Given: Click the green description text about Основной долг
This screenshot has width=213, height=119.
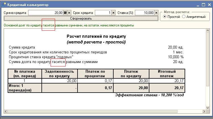Looking at the screenshot, I should [x=69, y=25].
